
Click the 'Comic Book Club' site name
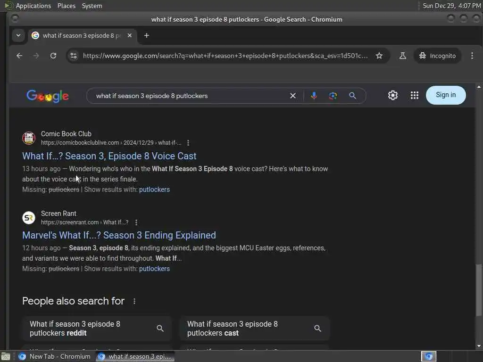tap(66, 134)
